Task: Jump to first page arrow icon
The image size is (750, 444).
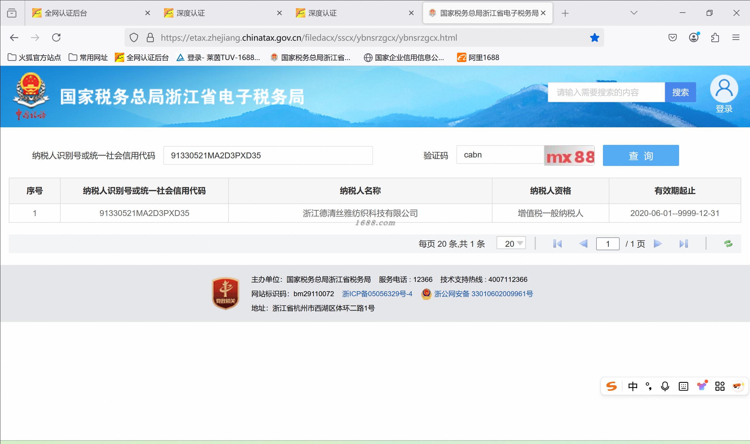Action: (557, 244)
